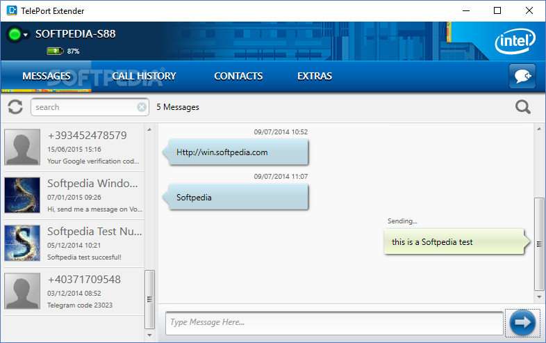This screenshot has width=546, height=343.
Task: Minimize the TelePort Extender window
Action: click(x=466, y=10)
